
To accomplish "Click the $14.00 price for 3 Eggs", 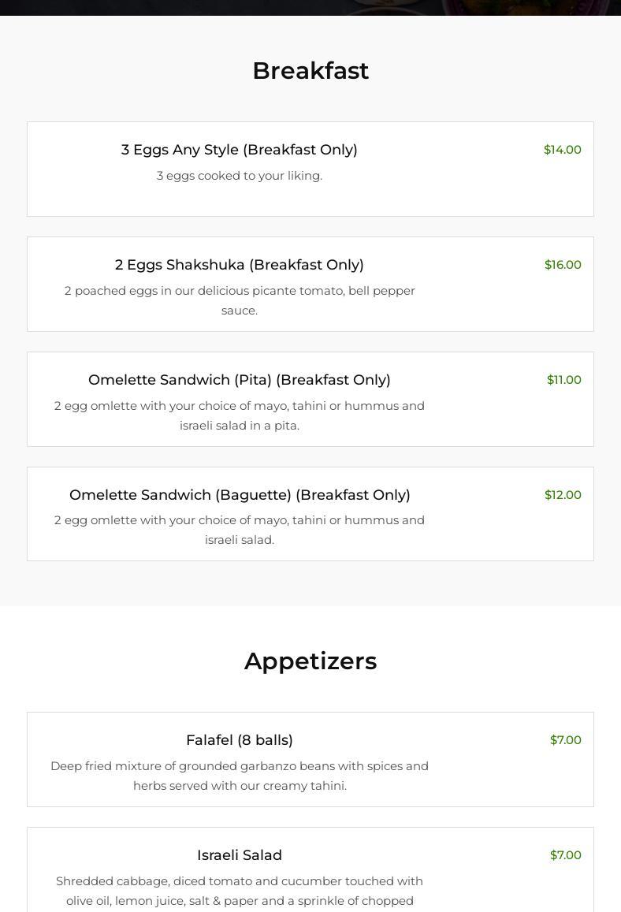I will [562, 150].
